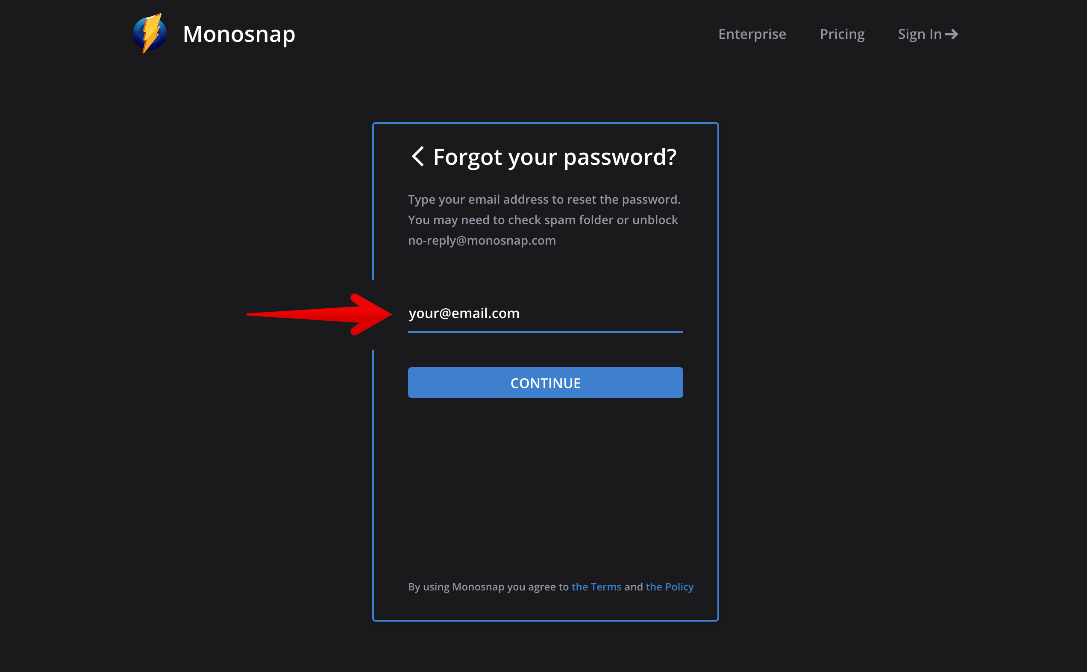Image resolution: width=1087 pixels, height=672 pixels.
Task: Click the blue underline beneath the email field
Action: point(545,332)
